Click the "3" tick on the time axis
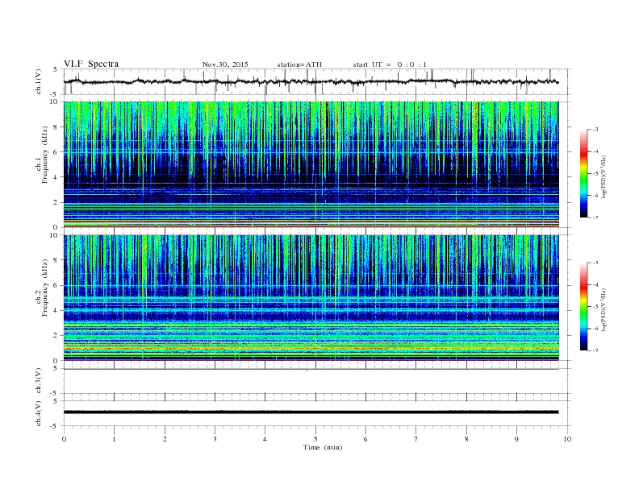 [x=215, y=439]
